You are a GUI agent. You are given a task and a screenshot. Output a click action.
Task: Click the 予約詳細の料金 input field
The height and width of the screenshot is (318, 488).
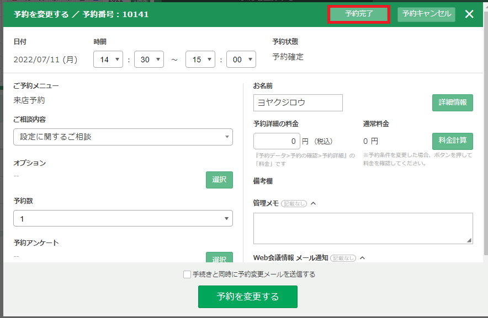point(277,141)
